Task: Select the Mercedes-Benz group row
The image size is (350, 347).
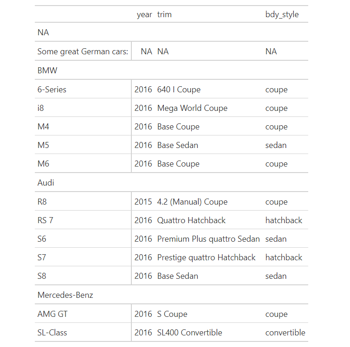Action: (171, 295)
